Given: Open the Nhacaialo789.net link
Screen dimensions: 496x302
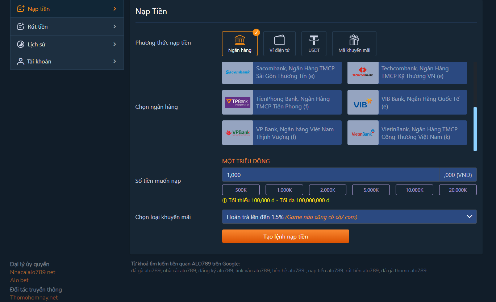Looking at the screenshot, I should pyautogui.click(x=33, y=272).
